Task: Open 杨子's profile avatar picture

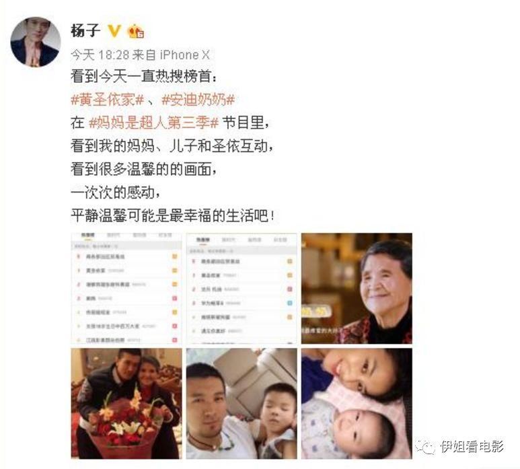Action: (x=36, y=42)
